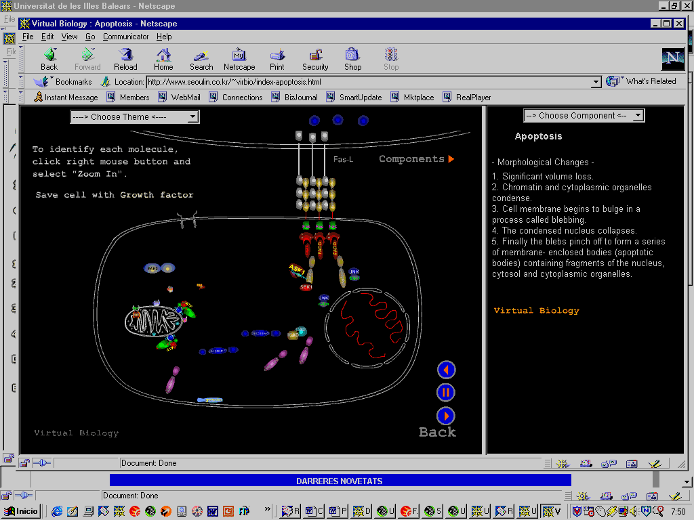Click the Location URL address field
The width and height of the screenshot is (694, 520).
(366, 82)
